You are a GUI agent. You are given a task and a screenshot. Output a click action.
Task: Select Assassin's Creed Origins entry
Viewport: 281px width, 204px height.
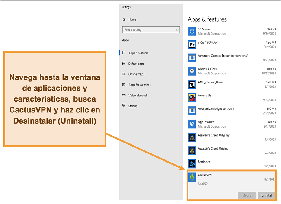[x=213, y=149]
